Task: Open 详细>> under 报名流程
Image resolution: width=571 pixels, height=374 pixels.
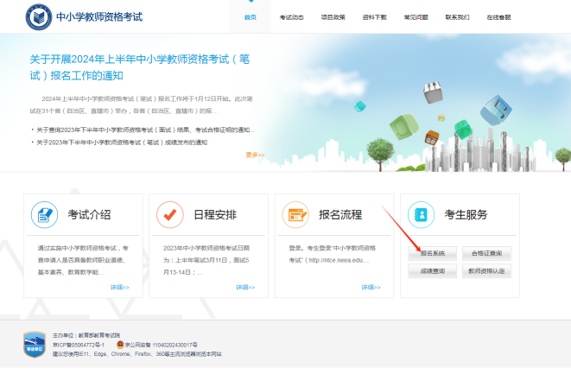Action: [371, 288]
